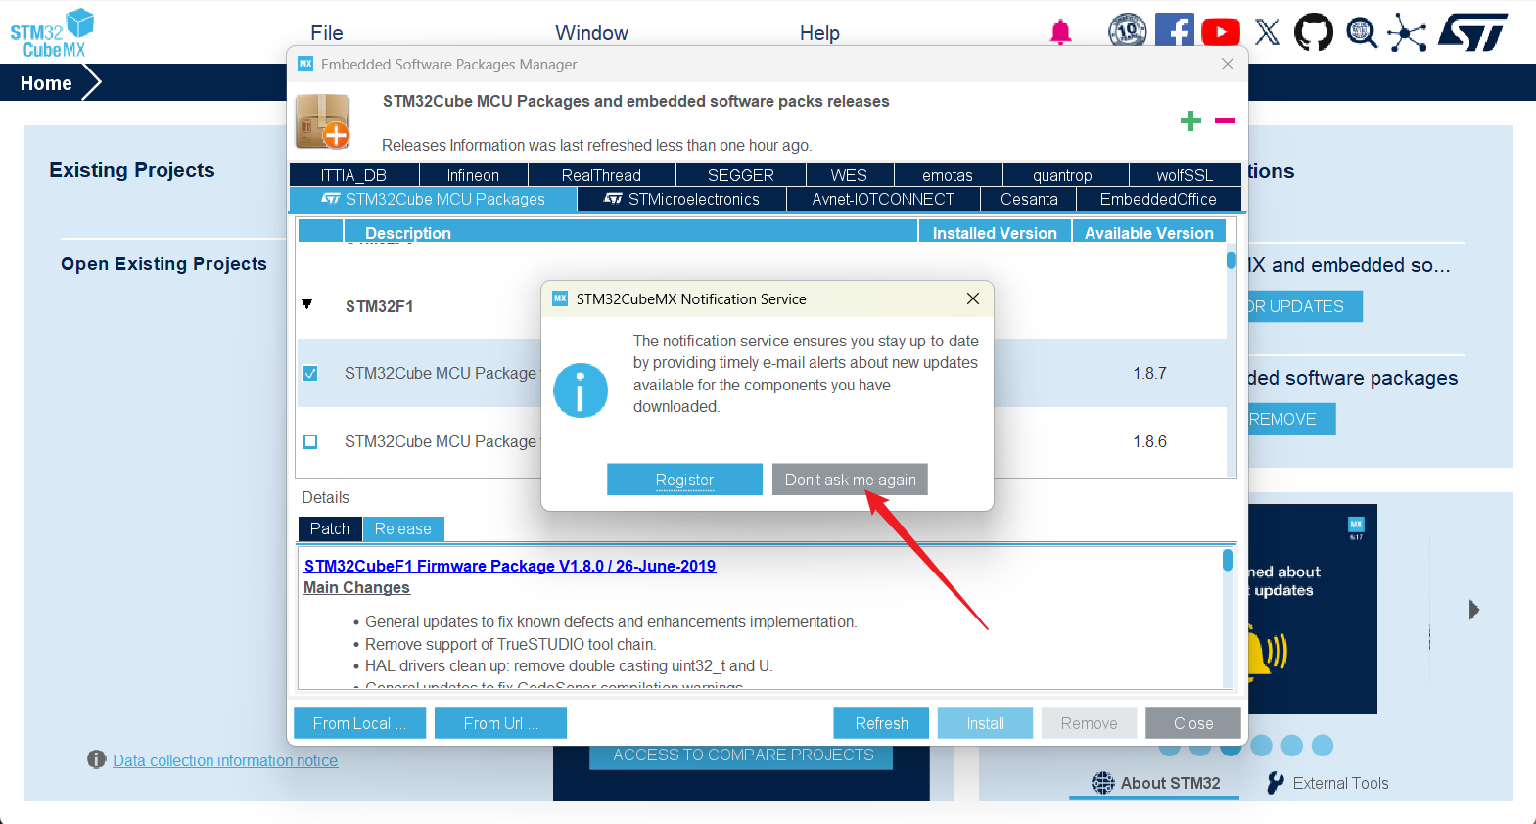This screenshot has width=1536, height=824.
Task: Click the green plus add-pack icon
Action: [1190, 120]
